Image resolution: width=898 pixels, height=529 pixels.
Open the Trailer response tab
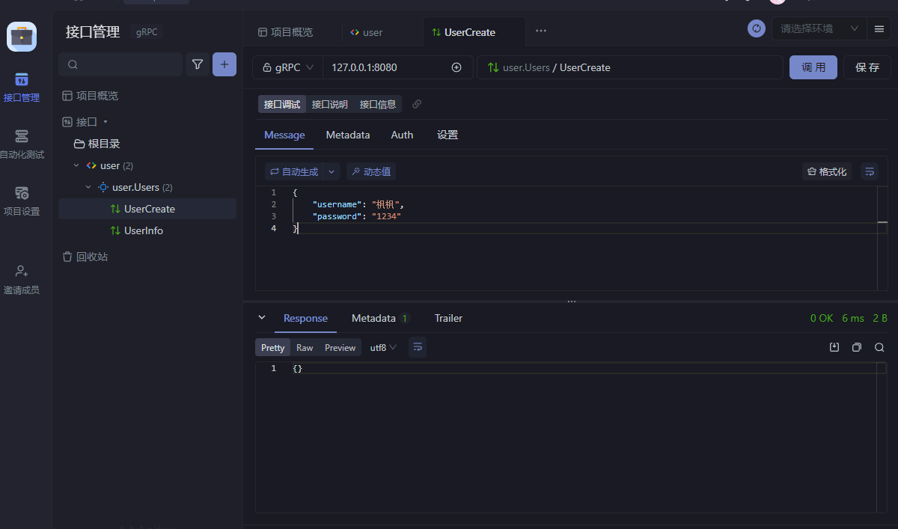coord(448,318)
